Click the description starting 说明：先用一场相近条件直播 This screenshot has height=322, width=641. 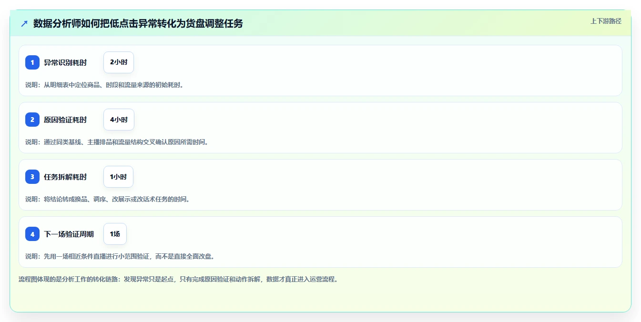[120, 256]
